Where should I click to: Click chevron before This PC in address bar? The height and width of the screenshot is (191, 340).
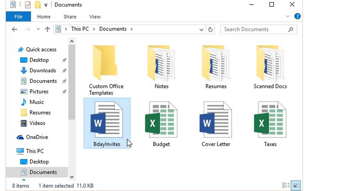pos(66,29)
